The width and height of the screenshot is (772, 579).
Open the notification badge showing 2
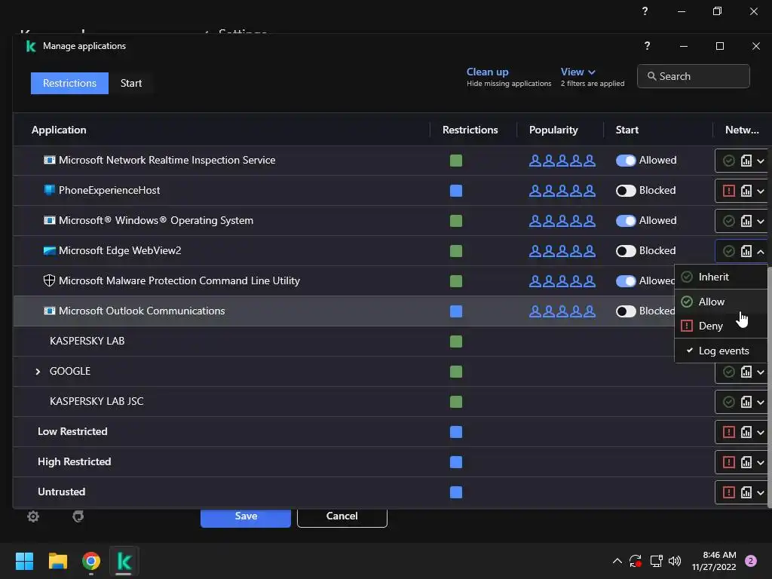tap(751, 561)
